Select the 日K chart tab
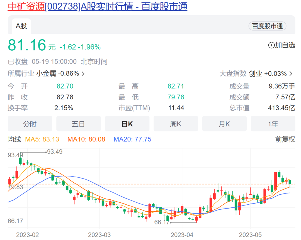The width and height of the screenshot is (301, 240). [127, 124]
